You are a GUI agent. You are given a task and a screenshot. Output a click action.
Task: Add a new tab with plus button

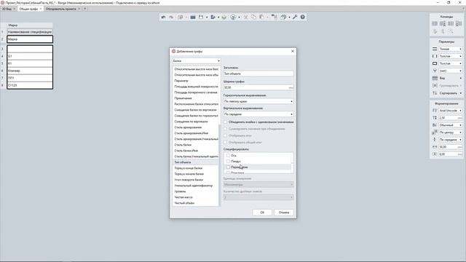84,9
